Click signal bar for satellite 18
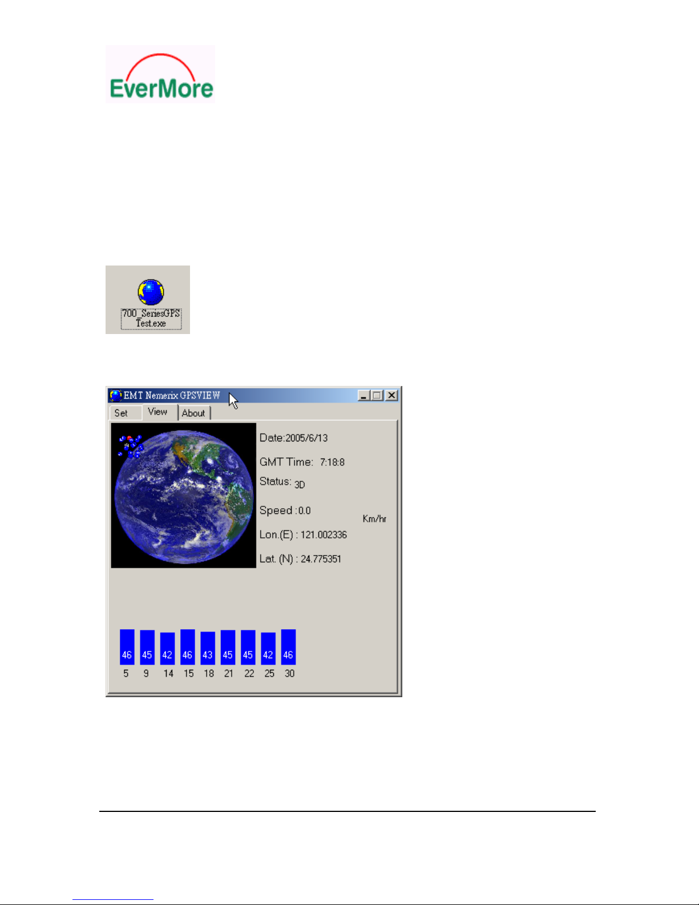This screenshot has width=699, height=905. pyautogui.click(x=208, y=648)
